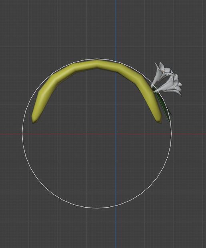Viewport: 206px width, 248px height.
Task: Click where the circle crosses the red axis on the left
Action: pos(22,134)
